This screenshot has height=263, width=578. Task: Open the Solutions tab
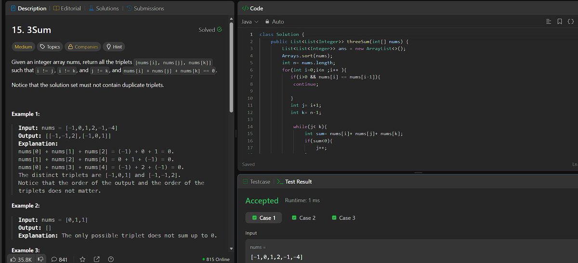point(104,8)
